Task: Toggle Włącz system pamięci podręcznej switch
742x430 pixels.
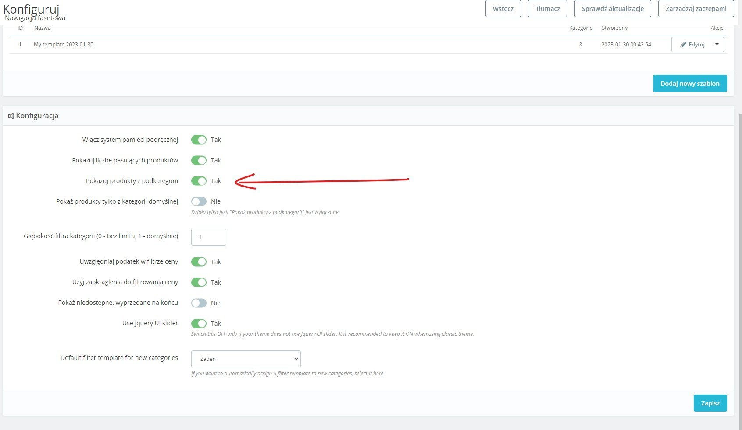Action: 199,140
